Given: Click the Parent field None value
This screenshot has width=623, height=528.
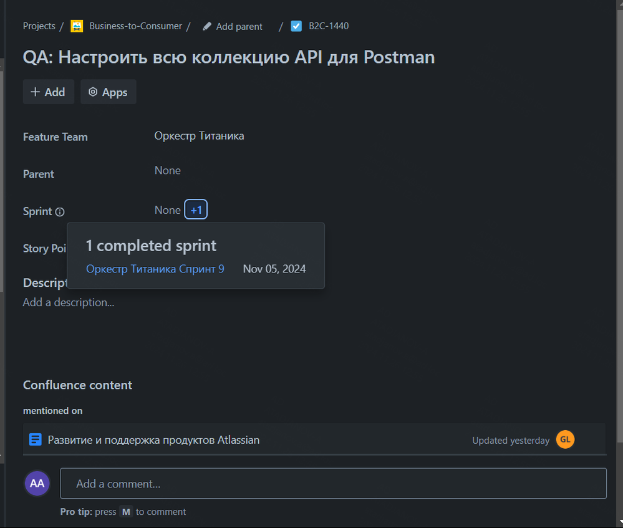Looking at the screenshot, I should [x=168, y=170].
